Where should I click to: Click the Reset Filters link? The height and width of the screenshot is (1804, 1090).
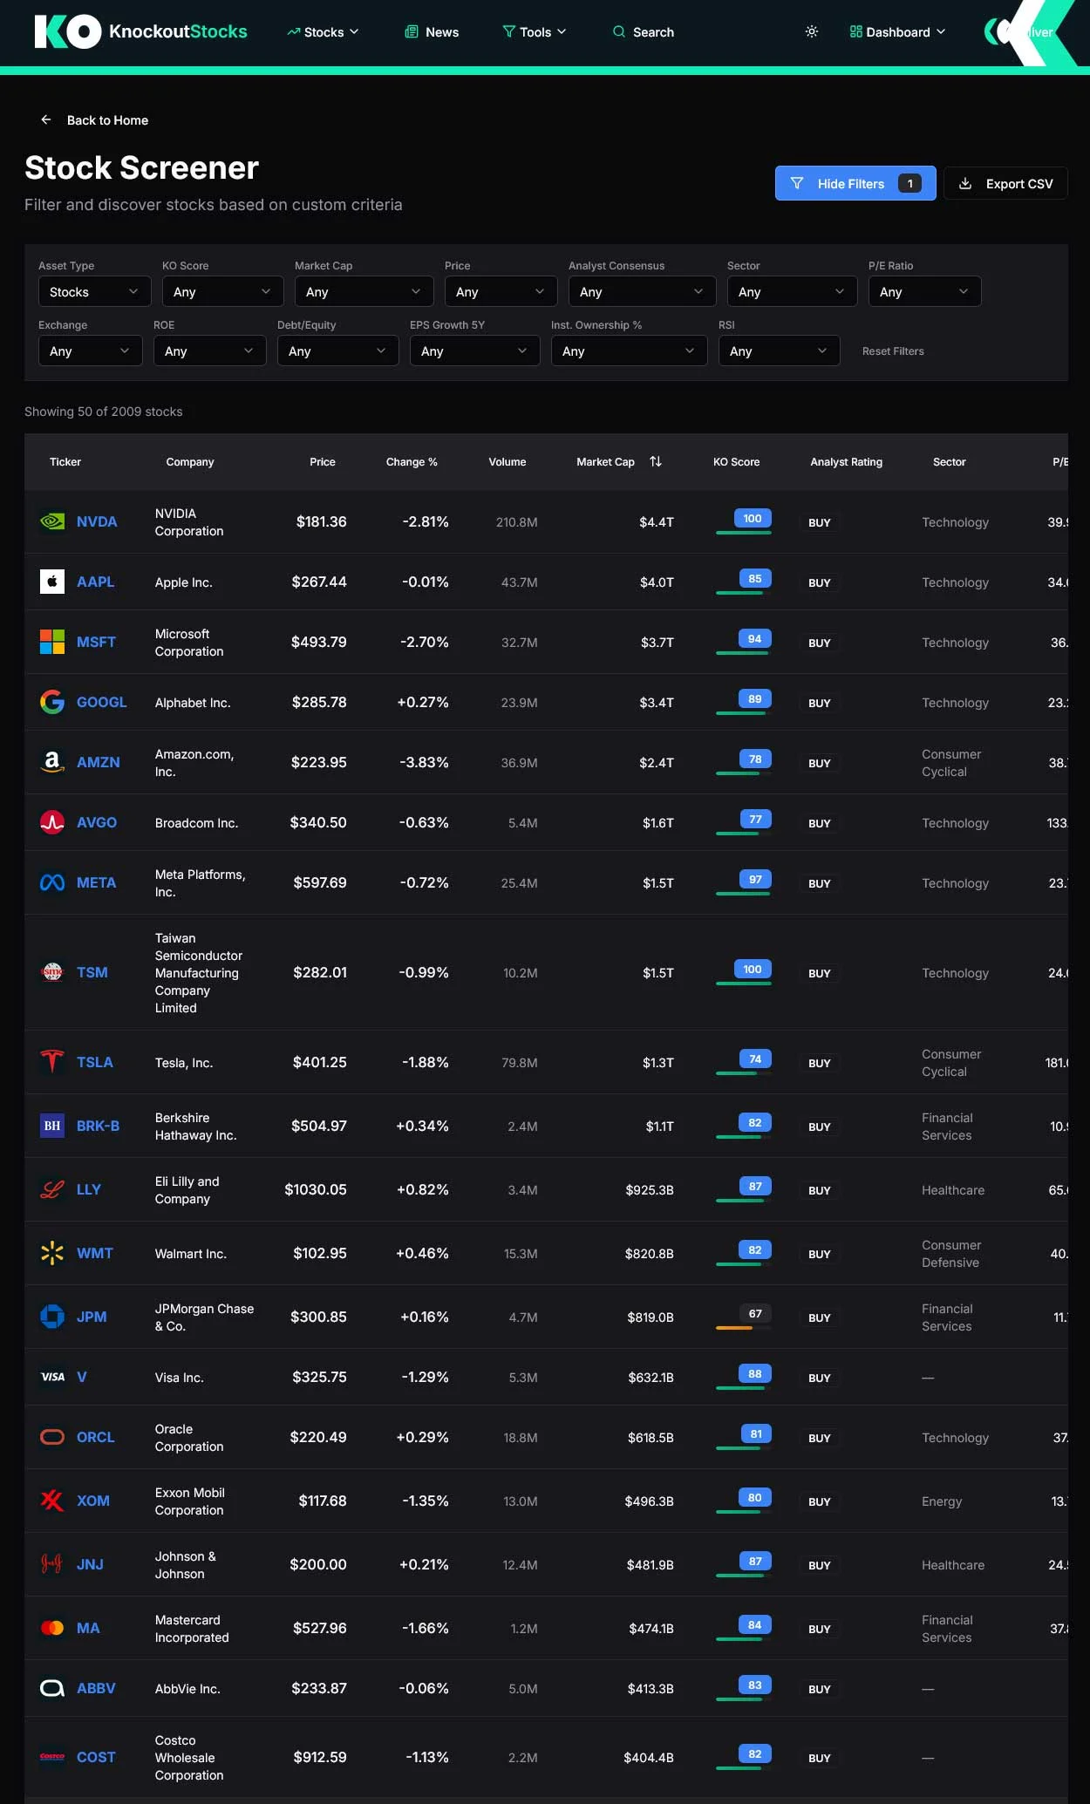892,351
